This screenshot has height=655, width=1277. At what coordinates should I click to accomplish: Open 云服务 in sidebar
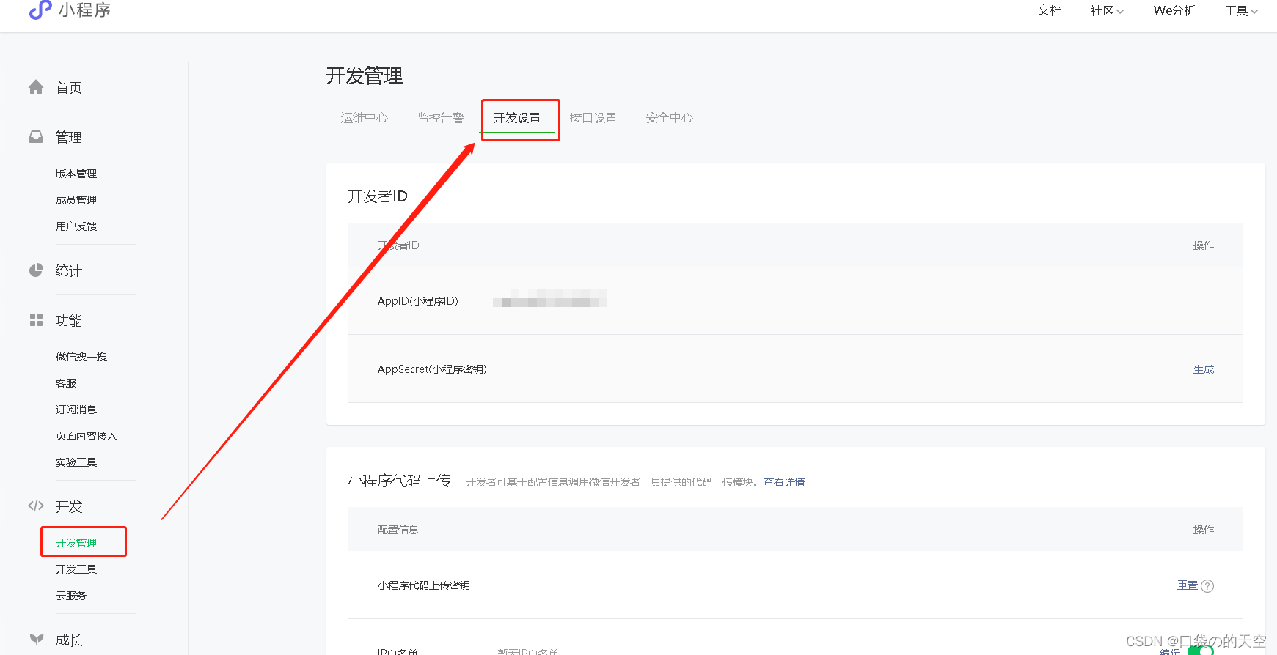coord(71,596)
